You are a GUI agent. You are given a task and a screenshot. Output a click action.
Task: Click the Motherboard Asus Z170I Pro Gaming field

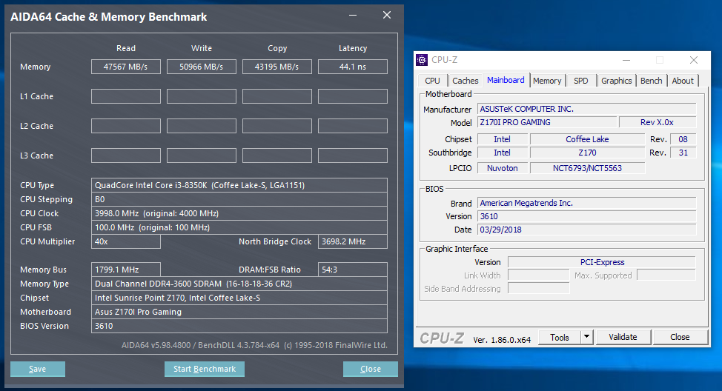coord(239,312)
